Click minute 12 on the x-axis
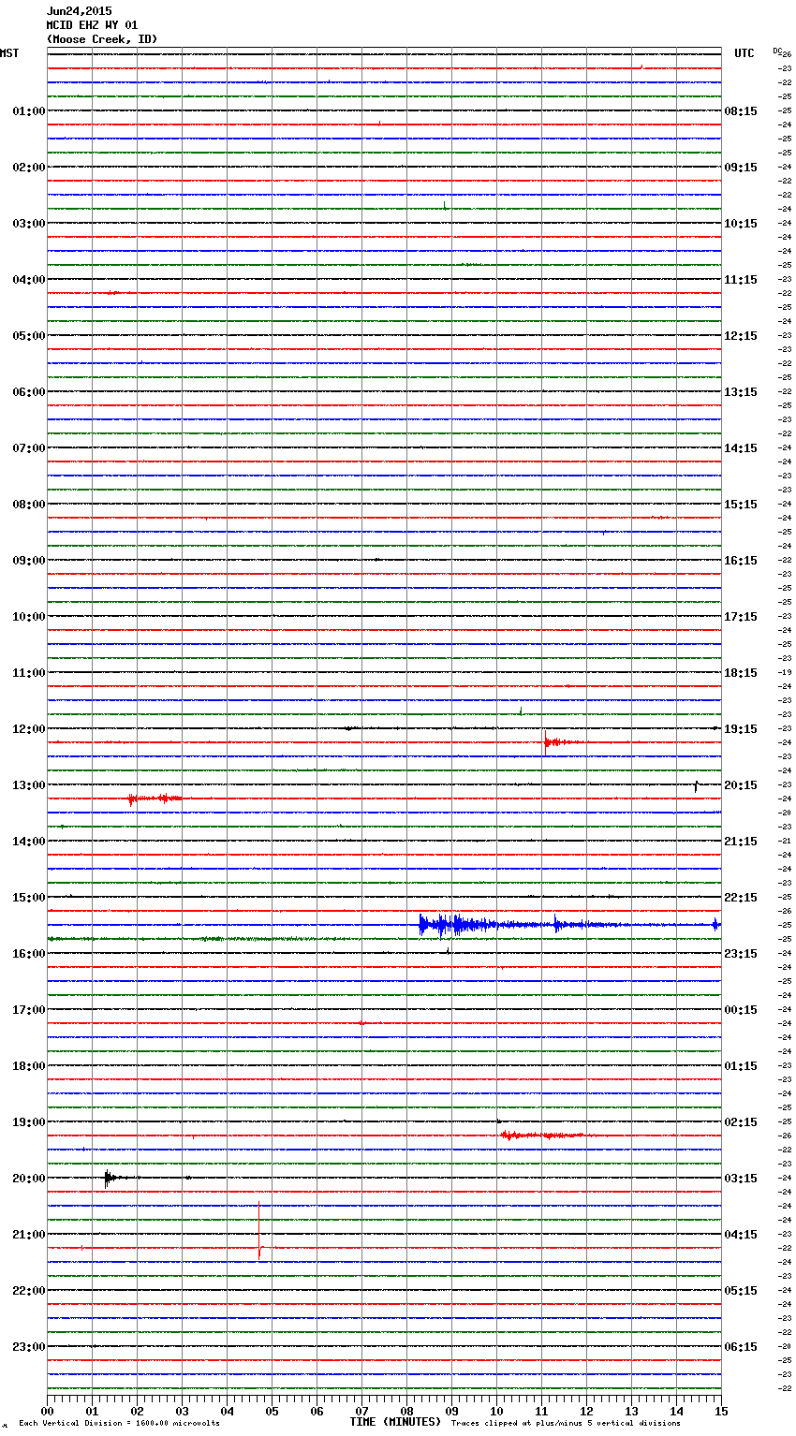The image size is (796, 1436). (x=586, y=1411)
